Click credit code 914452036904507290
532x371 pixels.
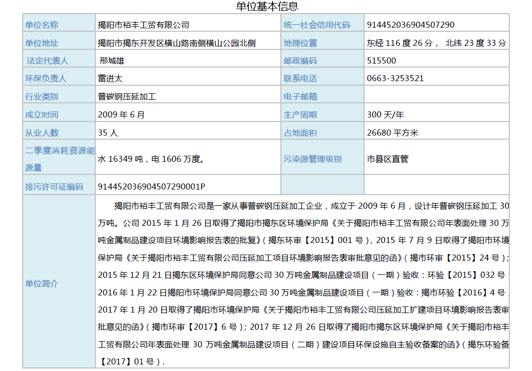tap(410, 25)
